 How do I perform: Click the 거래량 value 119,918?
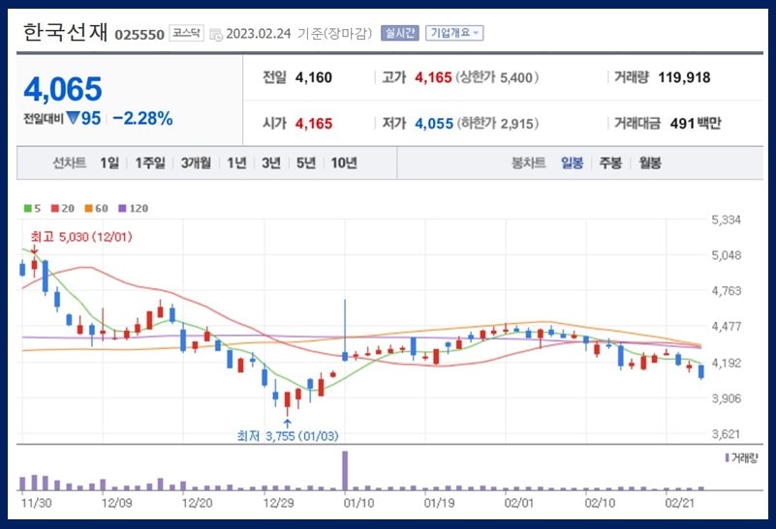coord(684,77)
